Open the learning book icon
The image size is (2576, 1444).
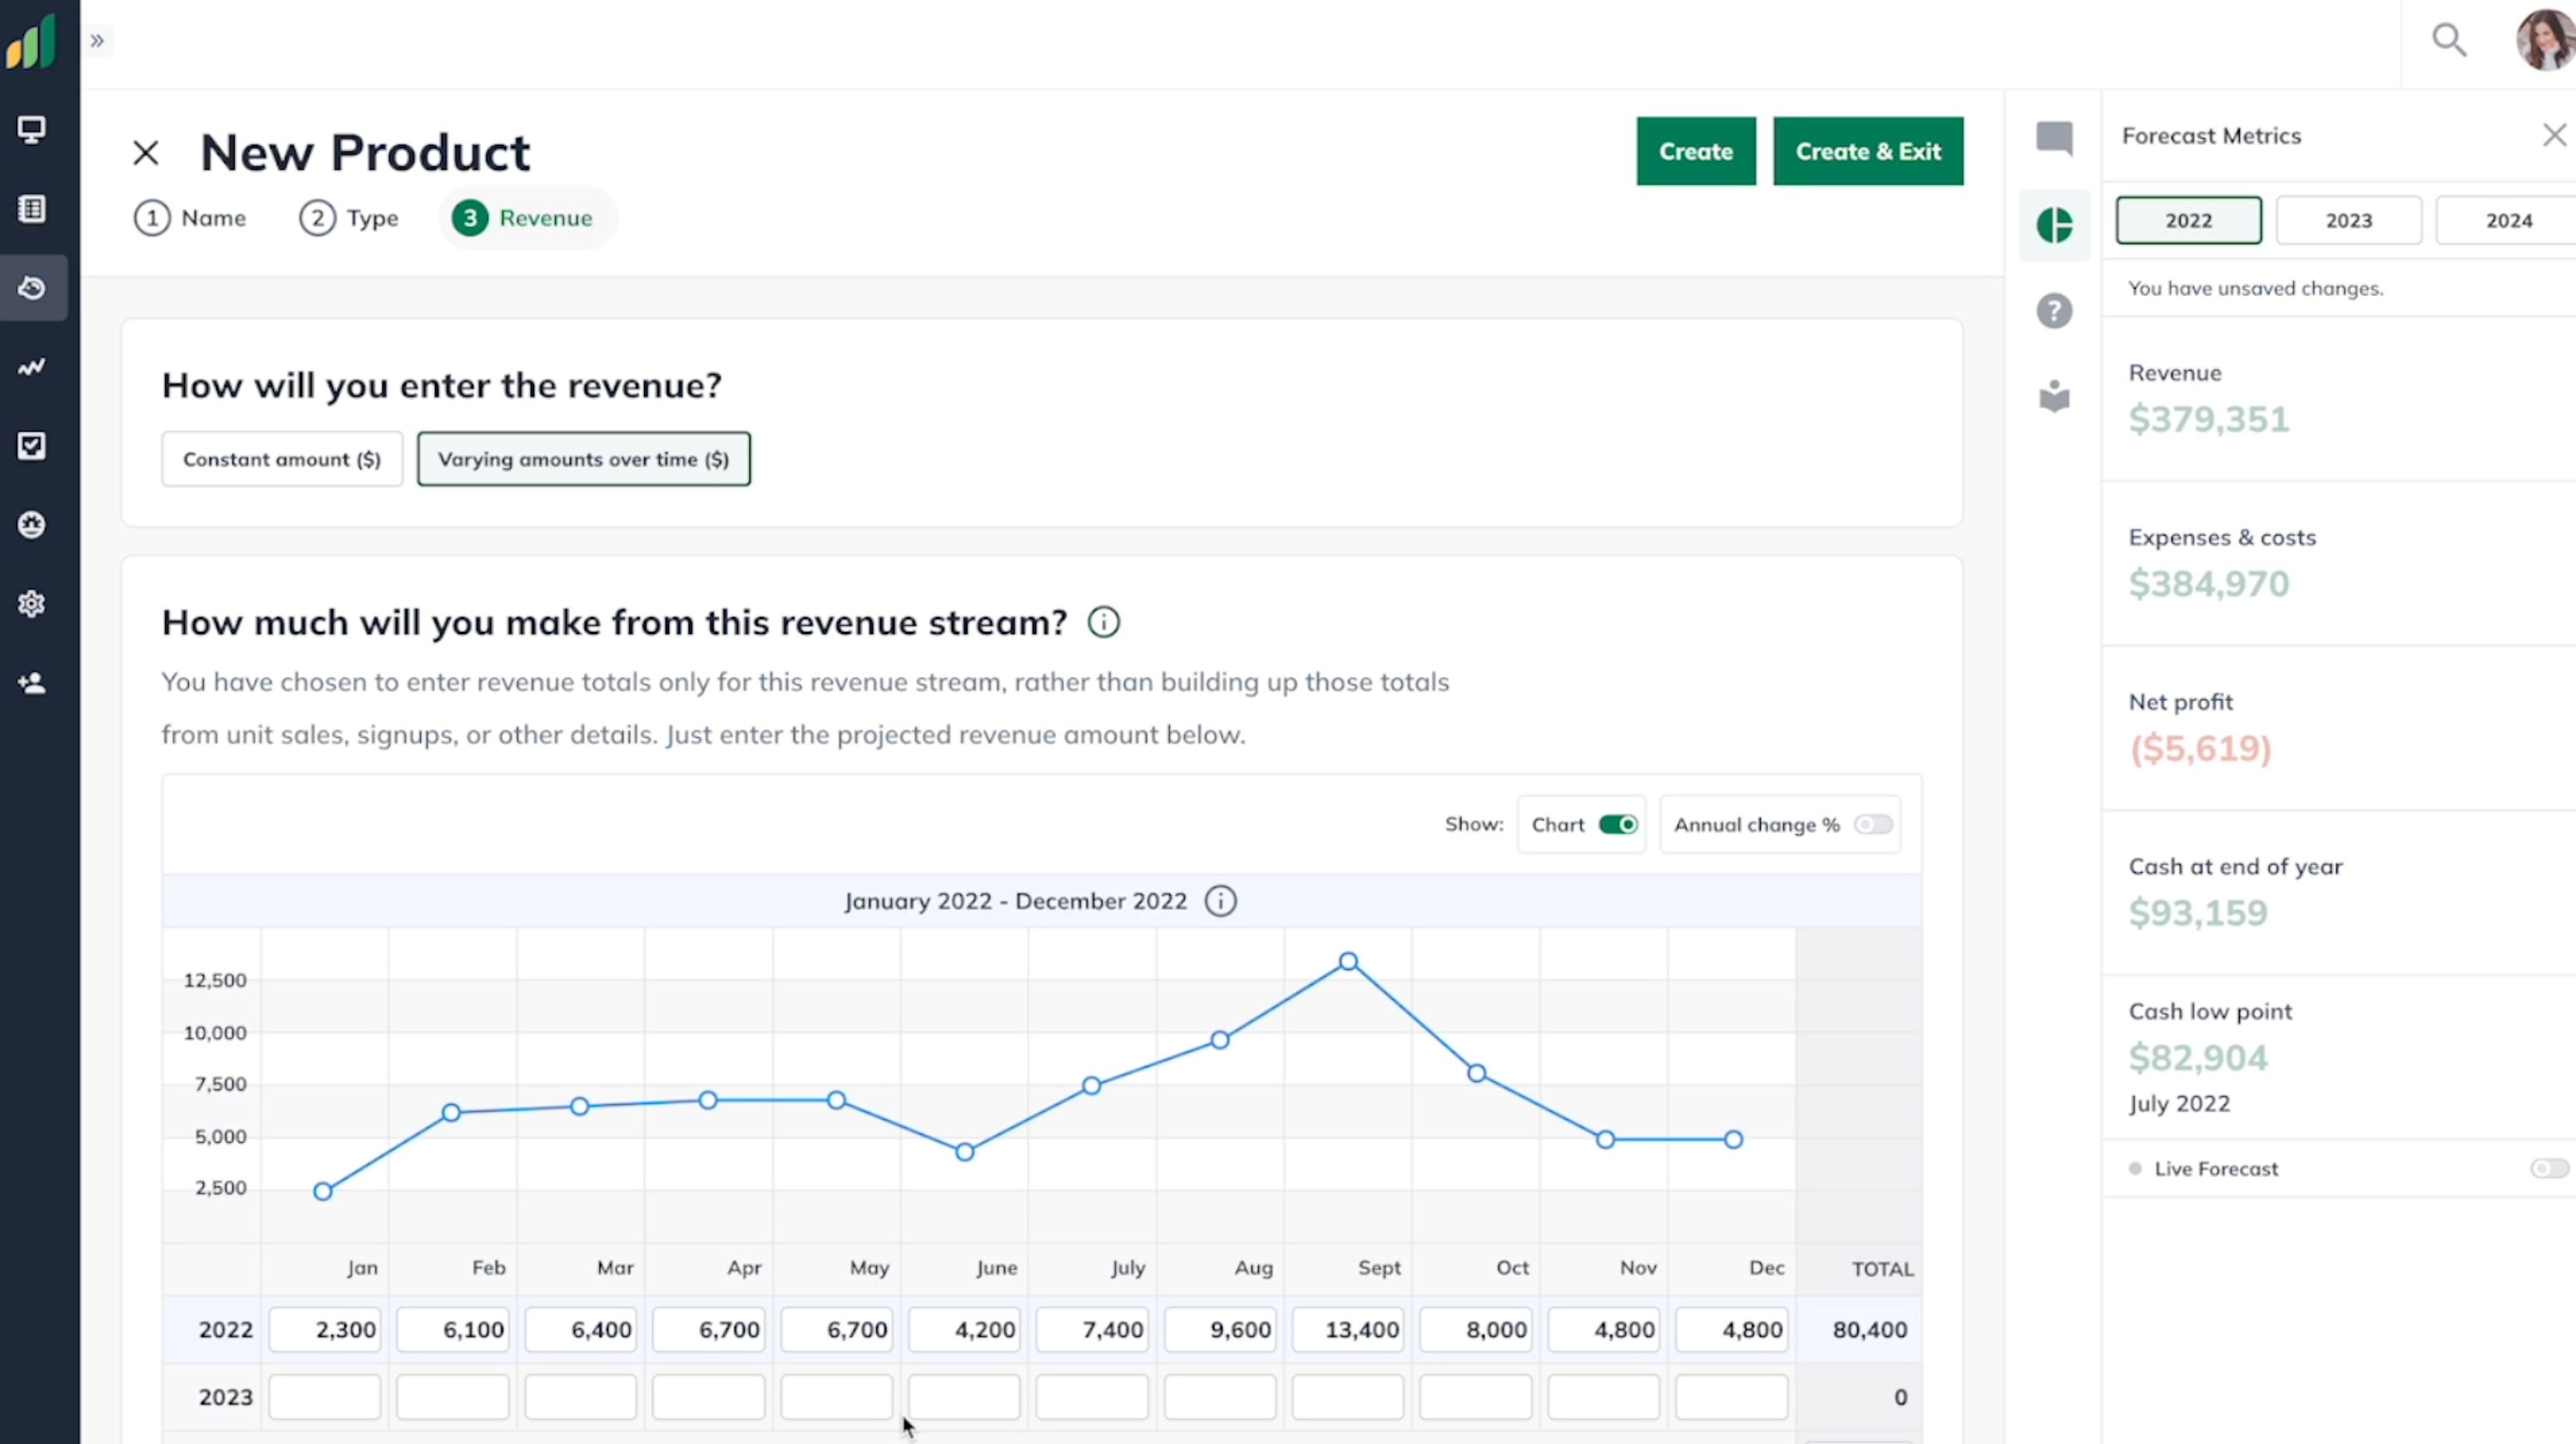(x=2055, y=397)
